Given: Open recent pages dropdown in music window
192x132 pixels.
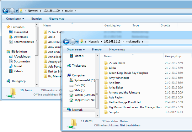Looking at the screenshot, I should click(x=17, y=11).
